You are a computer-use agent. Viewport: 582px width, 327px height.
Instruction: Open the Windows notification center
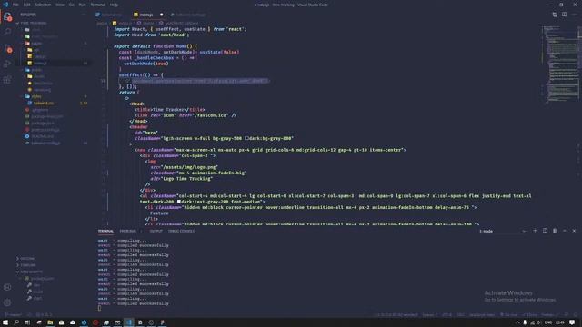pos(572,322)
